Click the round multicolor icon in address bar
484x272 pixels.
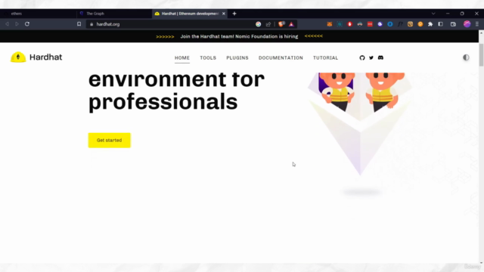click(259, 24)
